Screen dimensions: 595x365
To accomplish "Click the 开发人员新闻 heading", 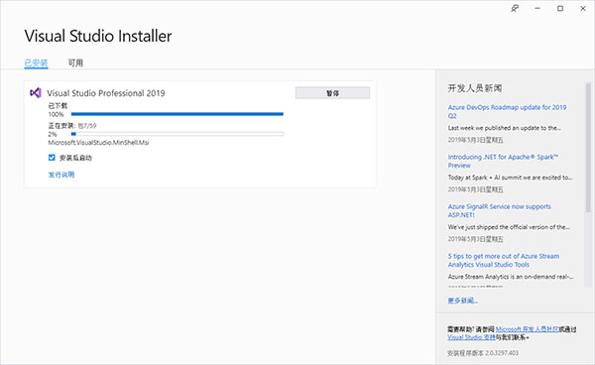I will point(475,88).
